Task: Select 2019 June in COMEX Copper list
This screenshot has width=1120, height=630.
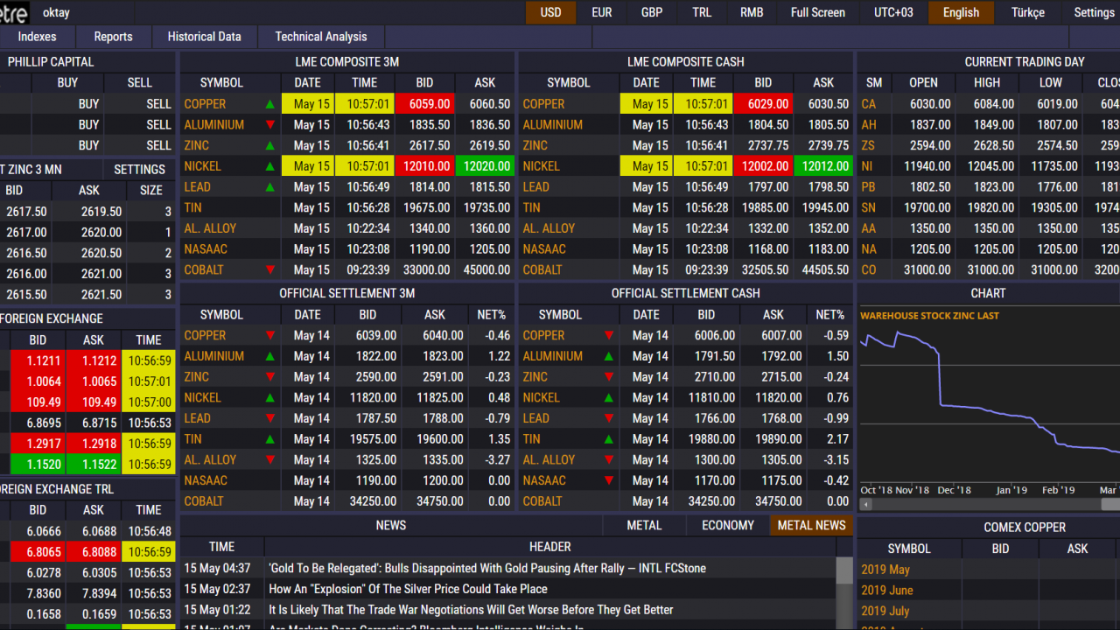Action: click(886, 590)
